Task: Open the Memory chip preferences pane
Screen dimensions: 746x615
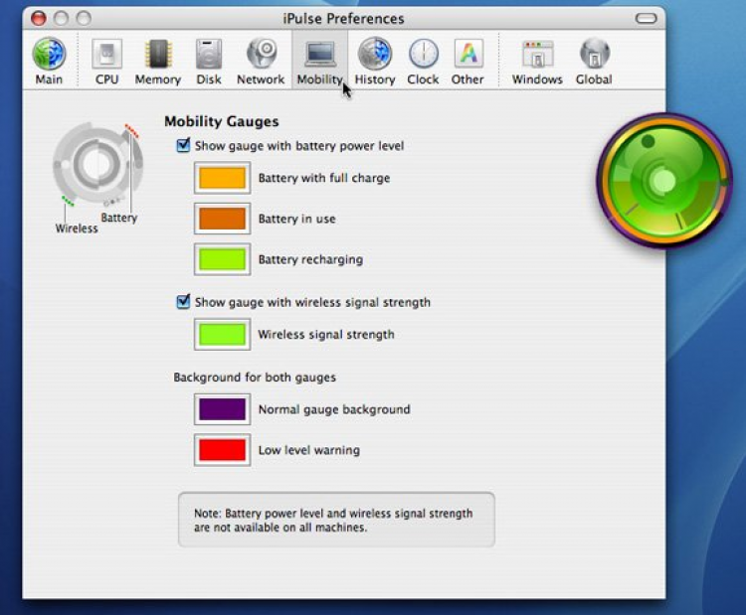Action: [157, 61]
